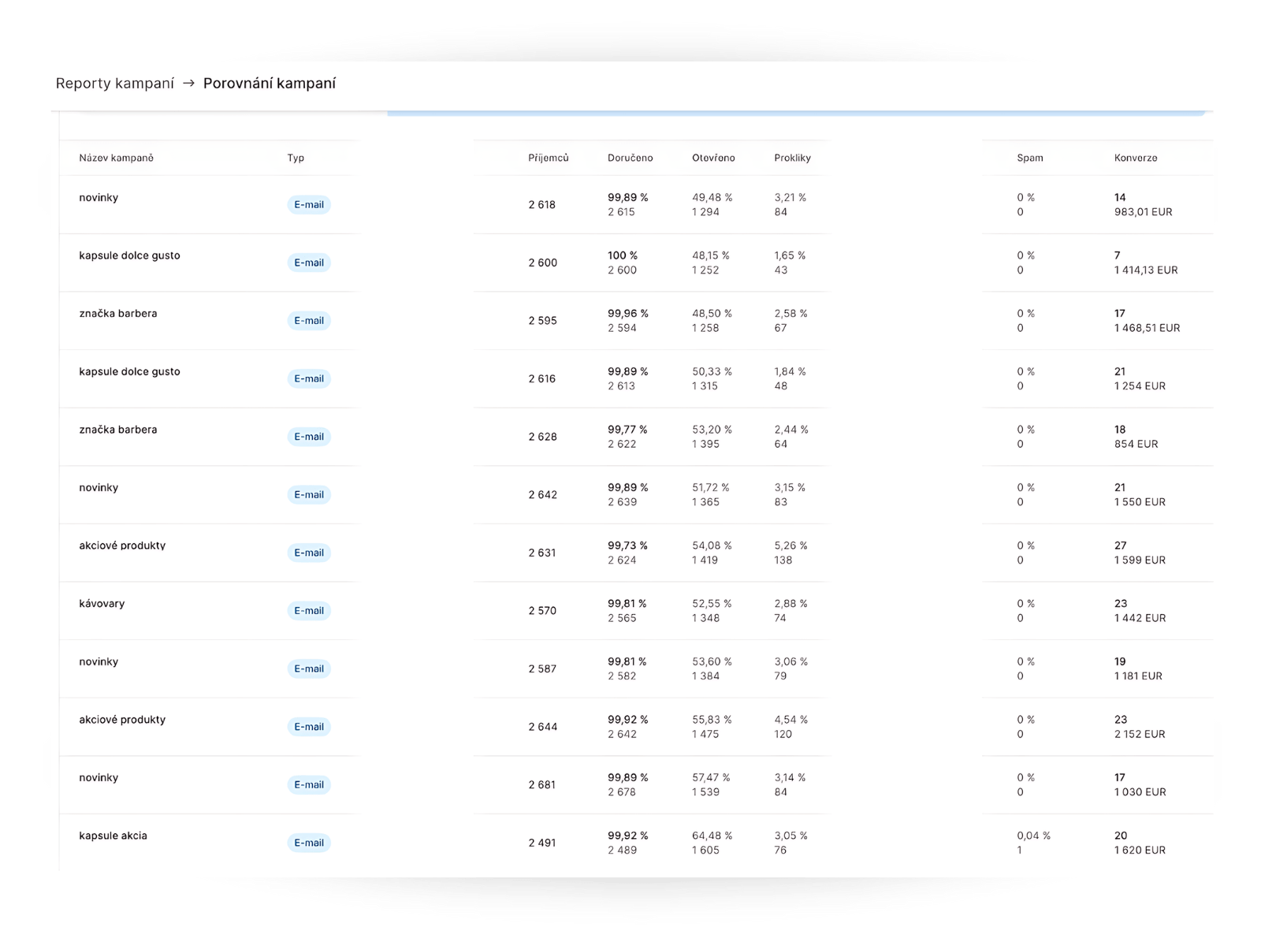
Task: Click the Porovnání kampaní breadcrumb title
Action: pos(270,84)
